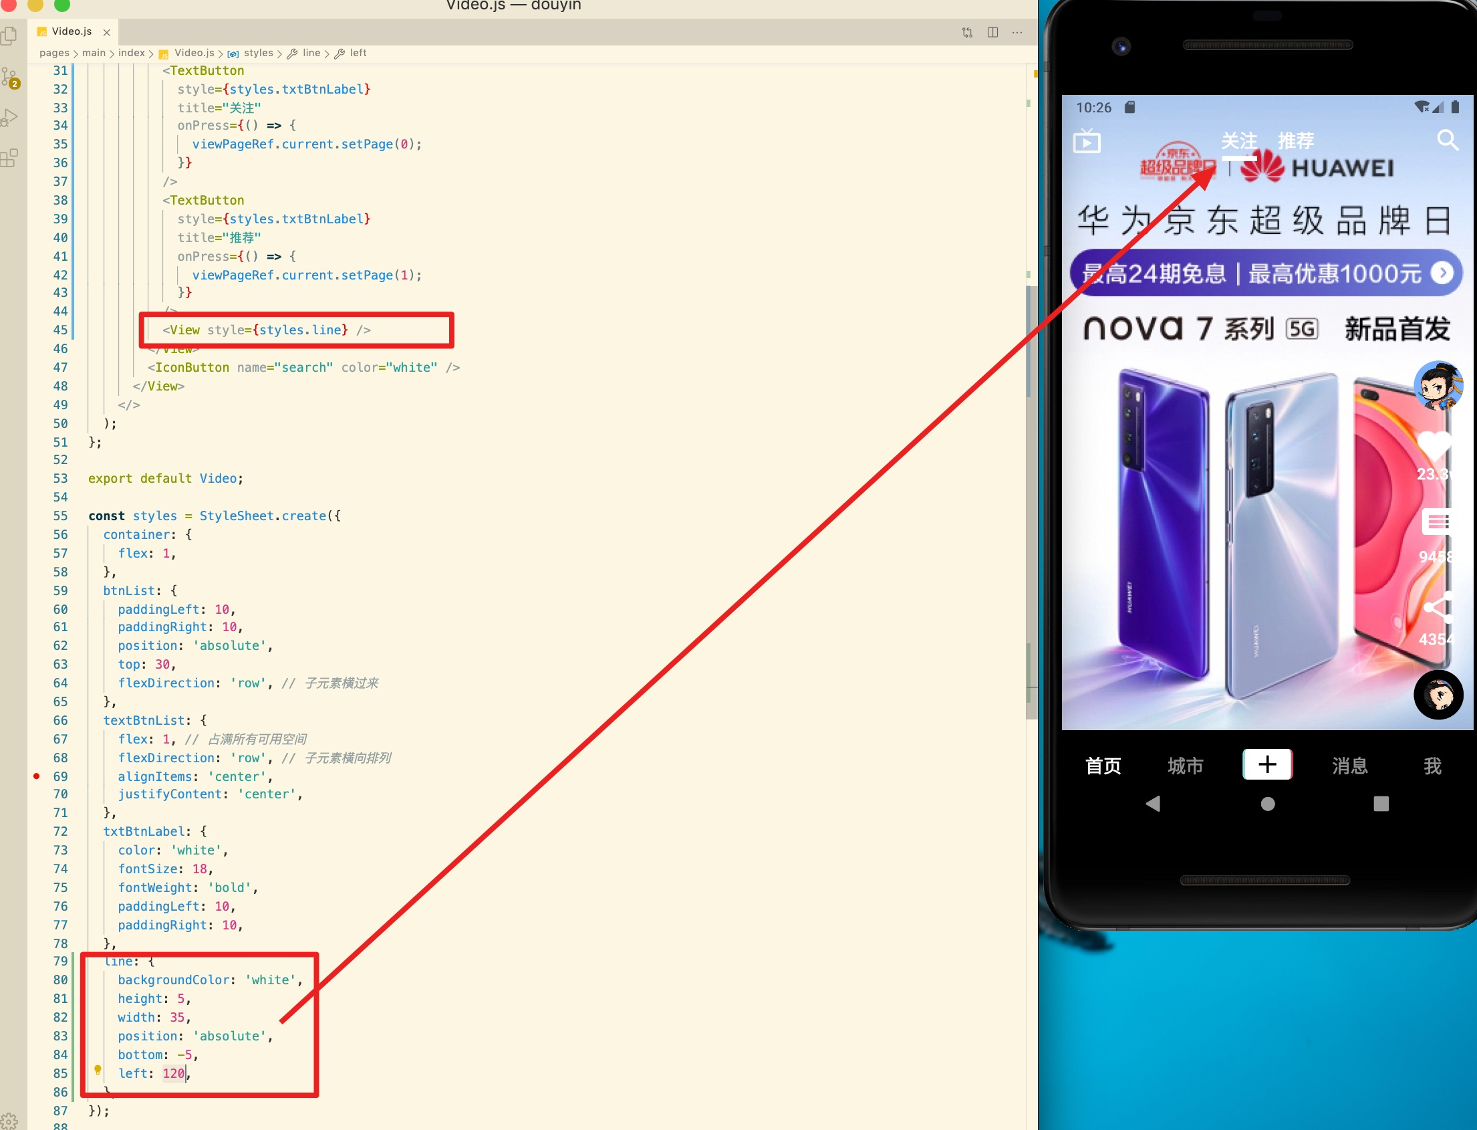This screenshot has width=1477, height=1130.
Task: Click the 'backgroundColor: 'white'' line
Action: (211, 980)
